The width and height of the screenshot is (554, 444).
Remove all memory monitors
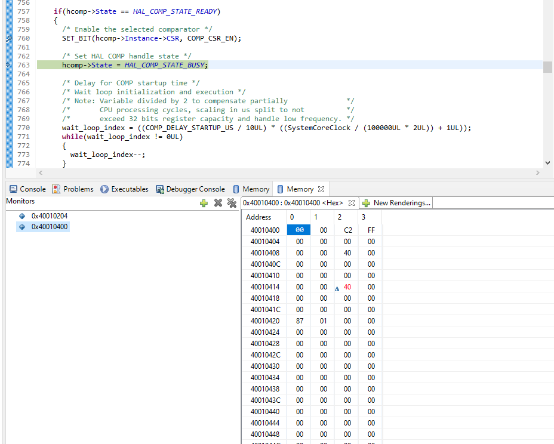(x=232, y=203)
